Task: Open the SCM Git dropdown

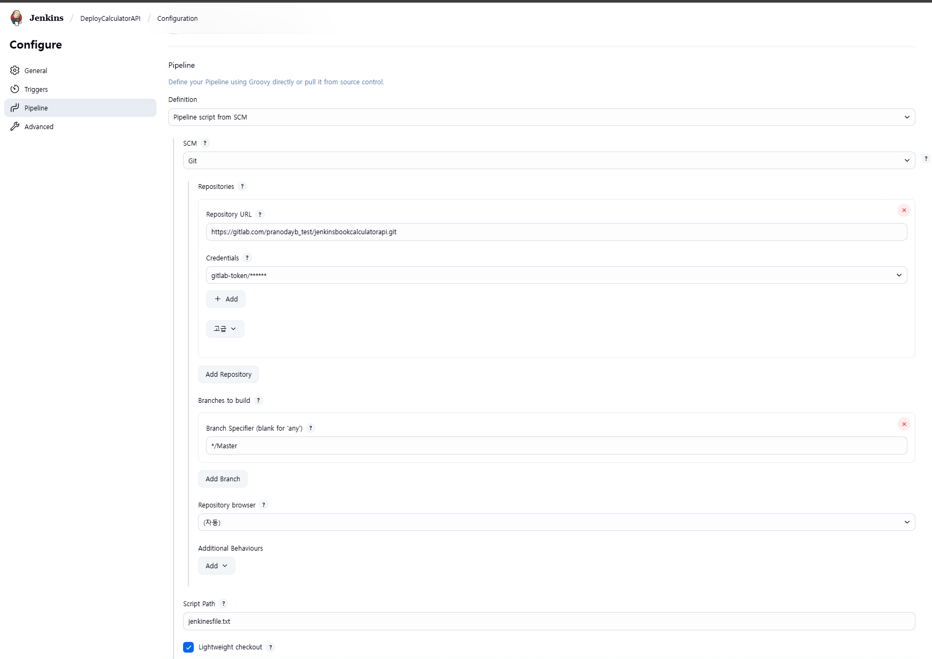Action: [549, 161]
